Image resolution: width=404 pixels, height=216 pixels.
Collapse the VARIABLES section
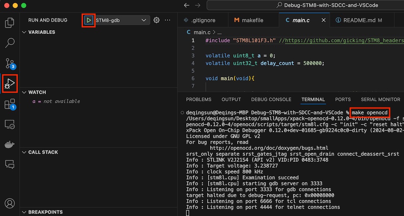(x=24, y=32)
